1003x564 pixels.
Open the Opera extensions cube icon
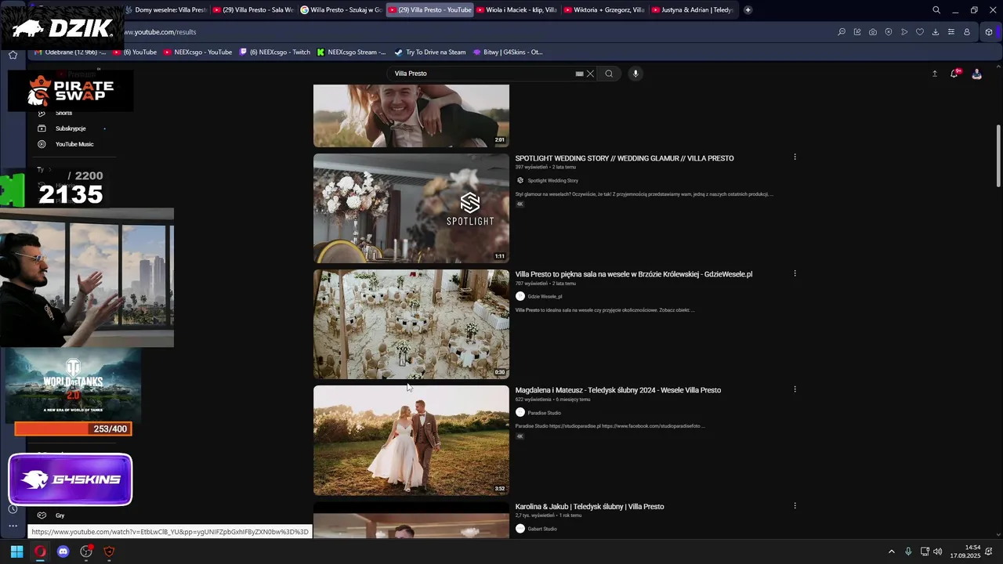[x=989, y=32]
